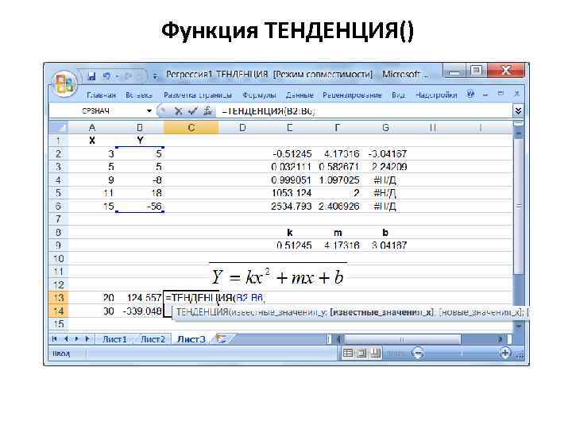Click cell showing -339.048
Image resolution: width=572 pixels, height=429 pixels.
pos(140,311)
